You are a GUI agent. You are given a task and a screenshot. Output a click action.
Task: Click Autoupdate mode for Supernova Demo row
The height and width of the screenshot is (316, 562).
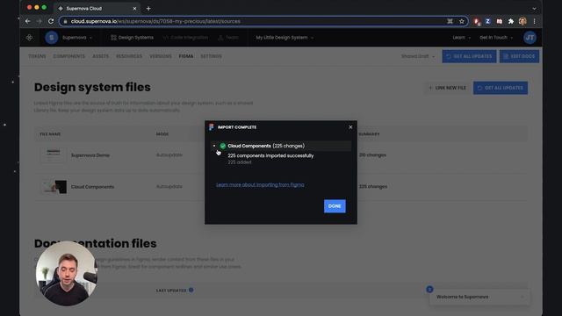[x=169, y=155]
